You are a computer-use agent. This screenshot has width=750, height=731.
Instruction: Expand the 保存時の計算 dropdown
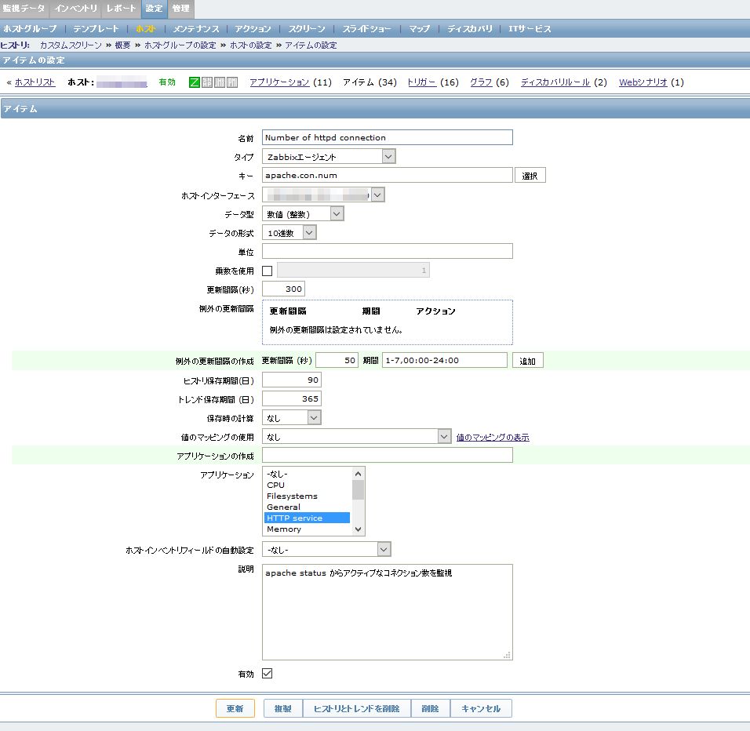[291, 418]
